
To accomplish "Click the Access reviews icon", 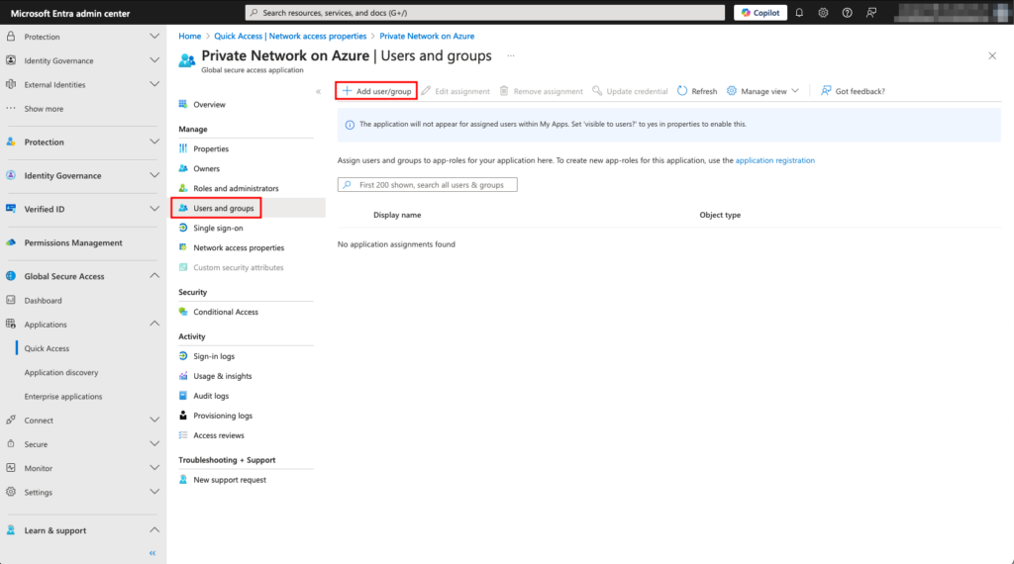I will click(x=183, y=435).
